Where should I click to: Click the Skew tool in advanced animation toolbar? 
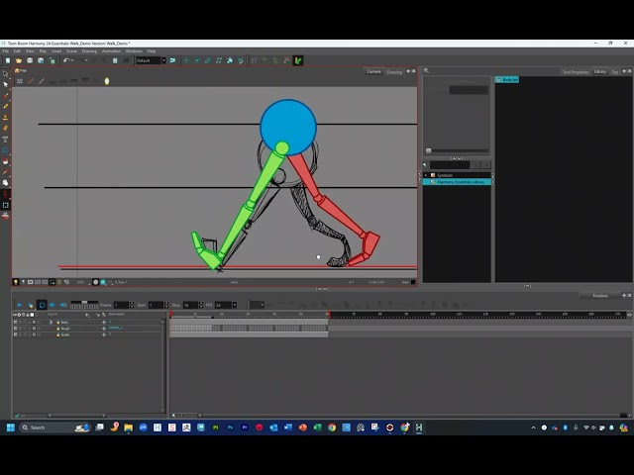(219, 60)
